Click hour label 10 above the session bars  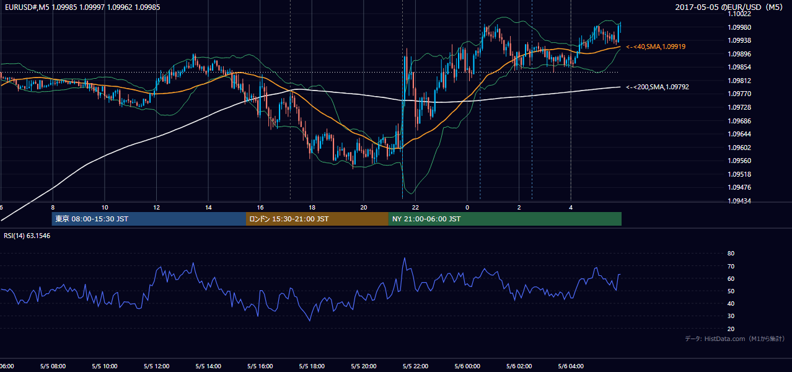105,207
